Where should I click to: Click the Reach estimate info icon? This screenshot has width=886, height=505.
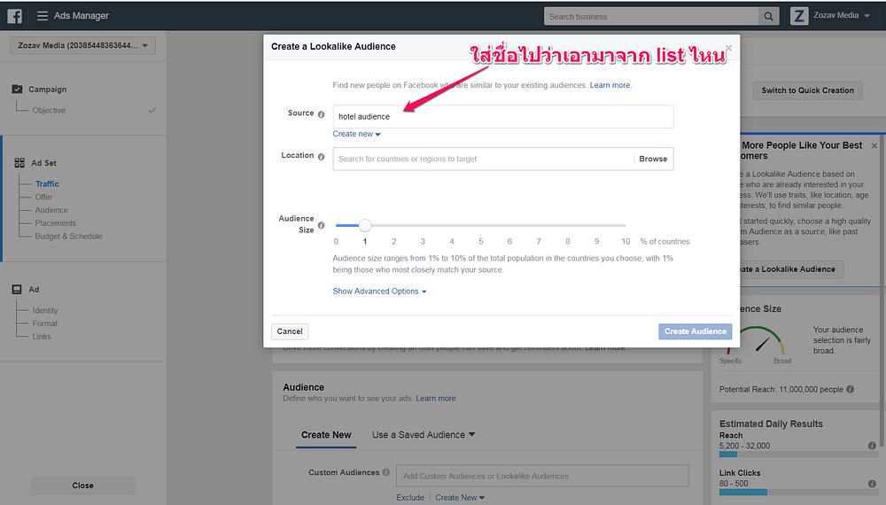point(872,446)
